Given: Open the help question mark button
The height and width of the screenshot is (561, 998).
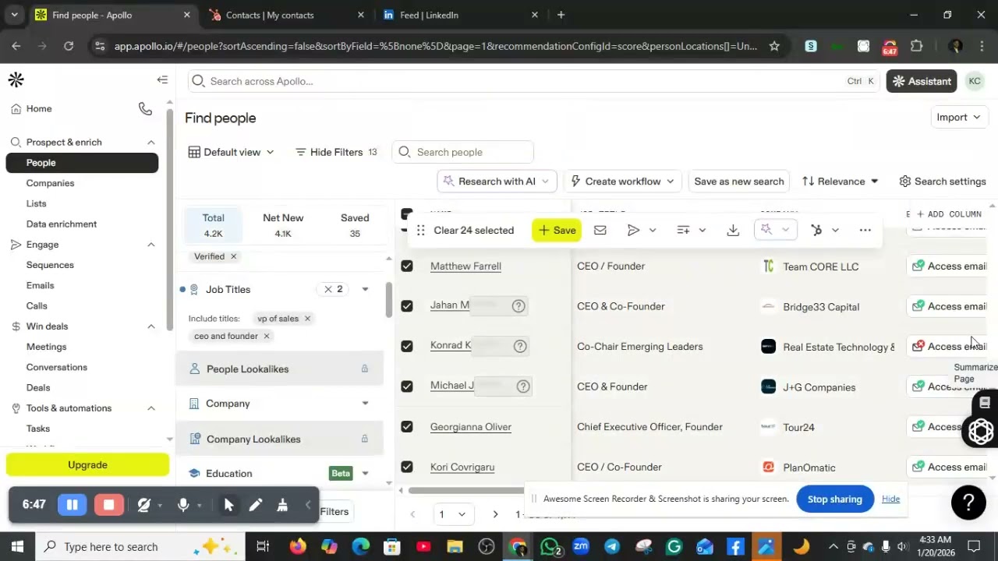Looking at the screenshot, I should coord(968,503).
